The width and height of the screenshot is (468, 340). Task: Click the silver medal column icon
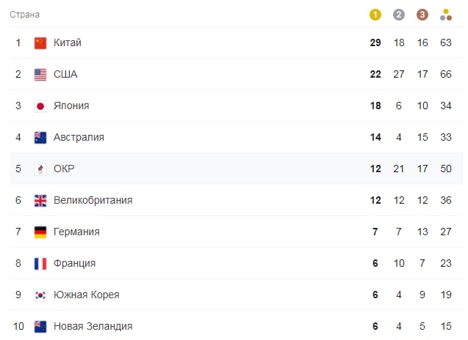pos(399,15)
